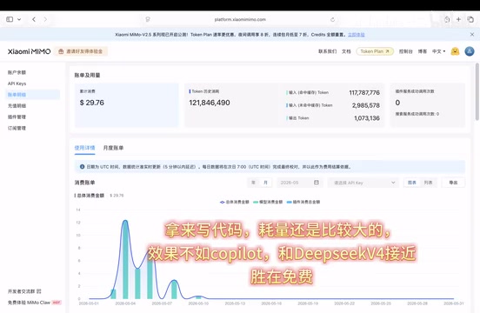480x313 pixels.
Task: Reload the page with the refresh icon
Action: [332, 20]
